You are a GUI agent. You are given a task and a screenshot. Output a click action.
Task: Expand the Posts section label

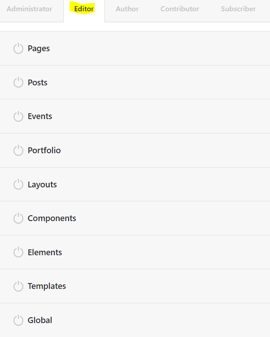click(x=37, y=83)
